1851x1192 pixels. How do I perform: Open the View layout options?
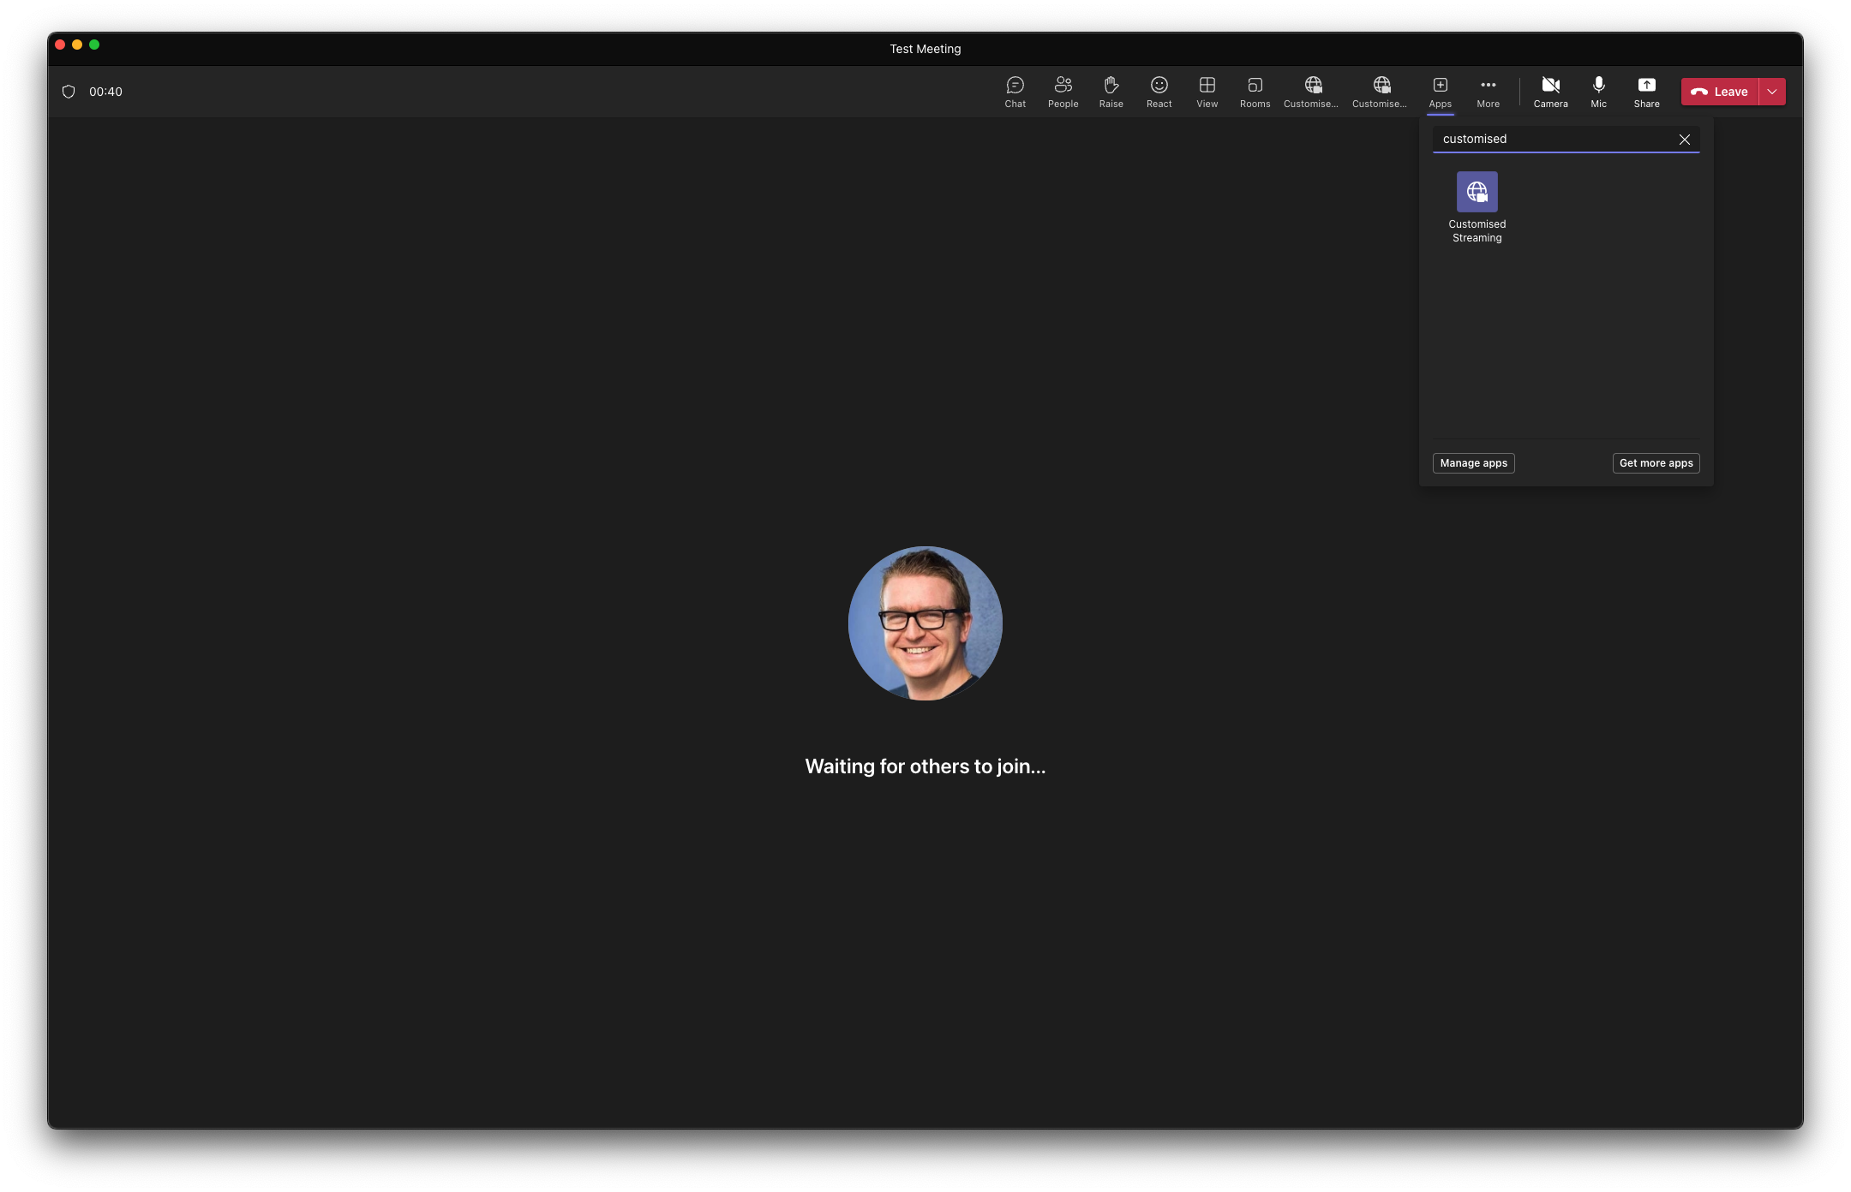[x=1207, y=92]
